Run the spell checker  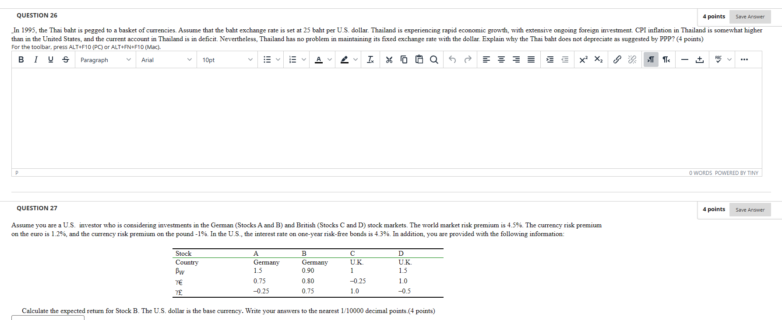pos(719,59)
